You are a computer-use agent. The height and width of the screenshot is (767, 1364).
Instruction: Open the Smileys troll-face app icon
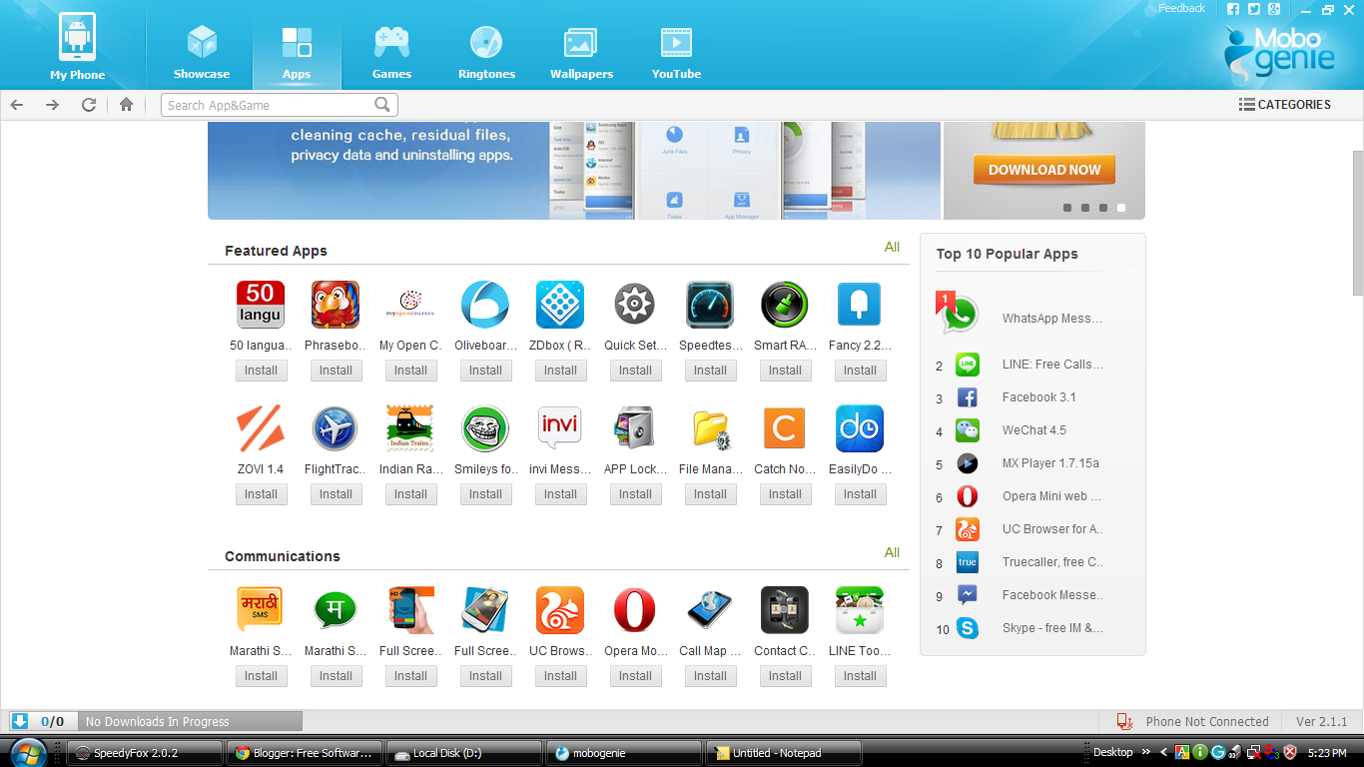pos(485,428)
